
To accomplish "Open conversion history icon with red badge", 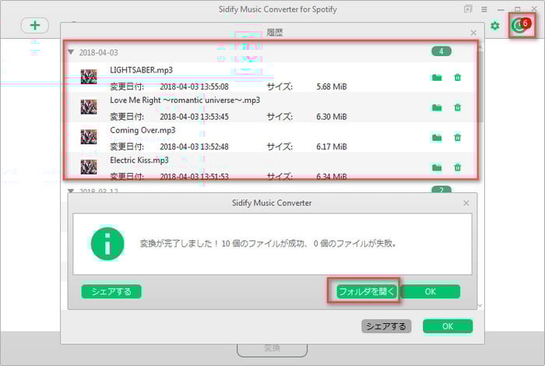I will [x=522, y=25].
